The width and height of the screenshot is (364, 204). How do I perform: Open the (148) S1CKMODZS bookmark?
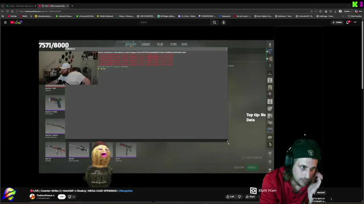(x=146, y=16)
